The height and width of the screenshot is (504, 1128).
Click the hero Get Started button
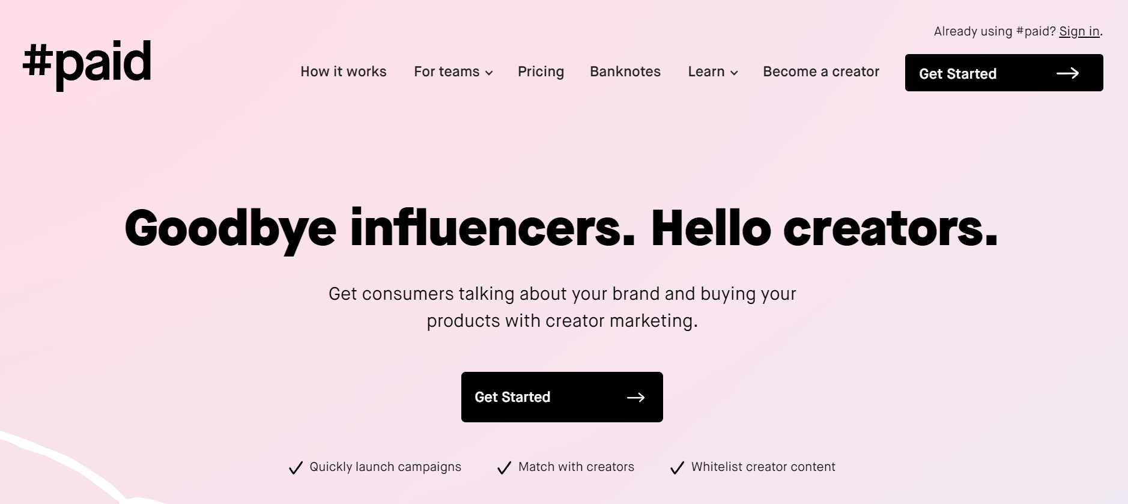coord(562,397)
